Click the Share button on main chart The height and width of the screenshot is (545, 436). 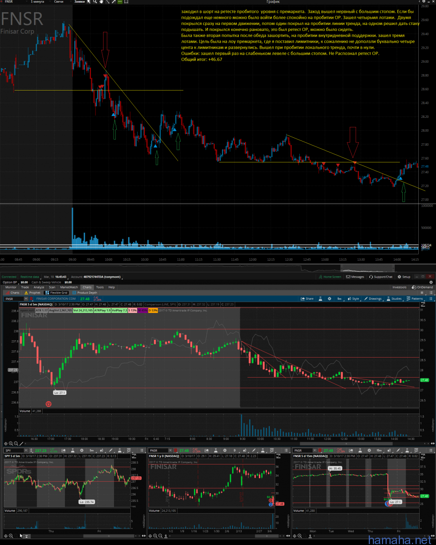[x=307, y=299]
